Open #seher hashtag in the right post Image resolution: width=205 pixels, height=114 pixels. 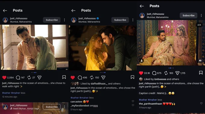pyautogui.click(x=143, y=100)
